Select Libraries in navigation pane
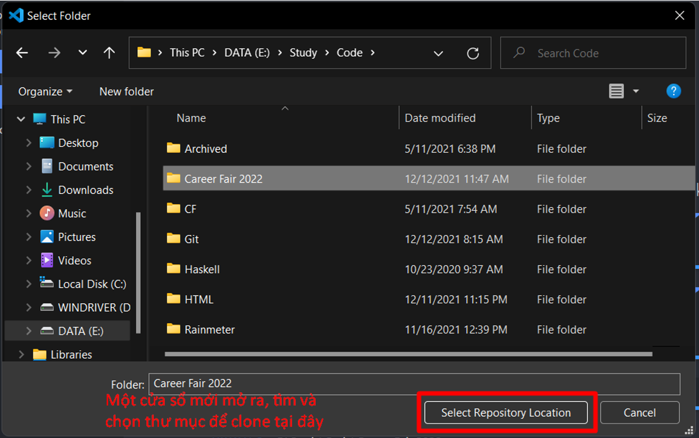Viewport: 699px width, 438px height. coord(71,355)
